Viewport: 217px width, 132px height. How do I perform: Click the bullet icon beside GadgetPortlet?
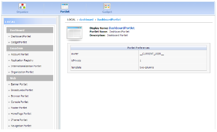pyautogui.click(x=9, y=42)
